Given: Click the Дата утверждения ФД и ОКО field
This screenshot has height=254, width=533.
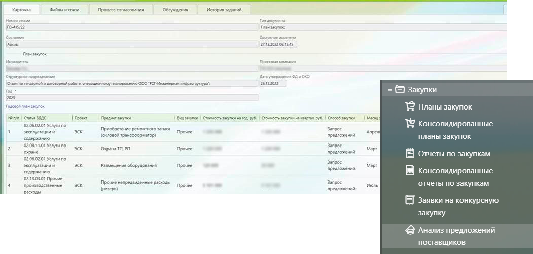Looking at the screenshot, I should (x=272, y=83).
